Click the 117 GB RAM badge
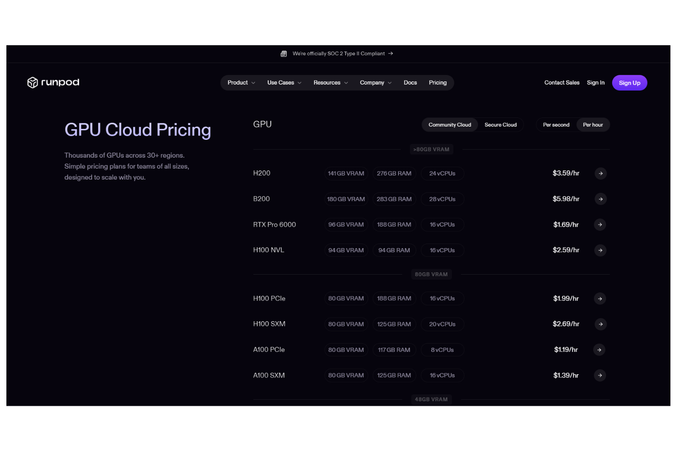Screen dimensions: 677x451 (394, 350)
